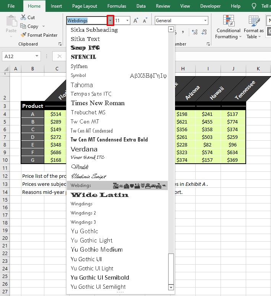Switch to the Page Layout tab
271x296 pixels.
(x=84, y=6)
